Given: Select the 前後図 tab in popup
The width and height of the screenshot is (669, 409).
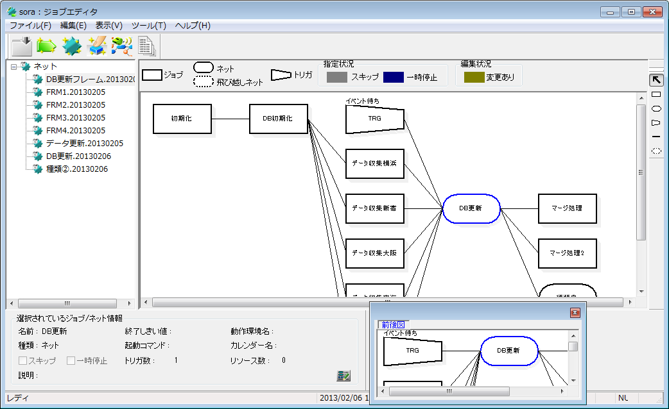Looking at the screenshot, I should 393,324.
